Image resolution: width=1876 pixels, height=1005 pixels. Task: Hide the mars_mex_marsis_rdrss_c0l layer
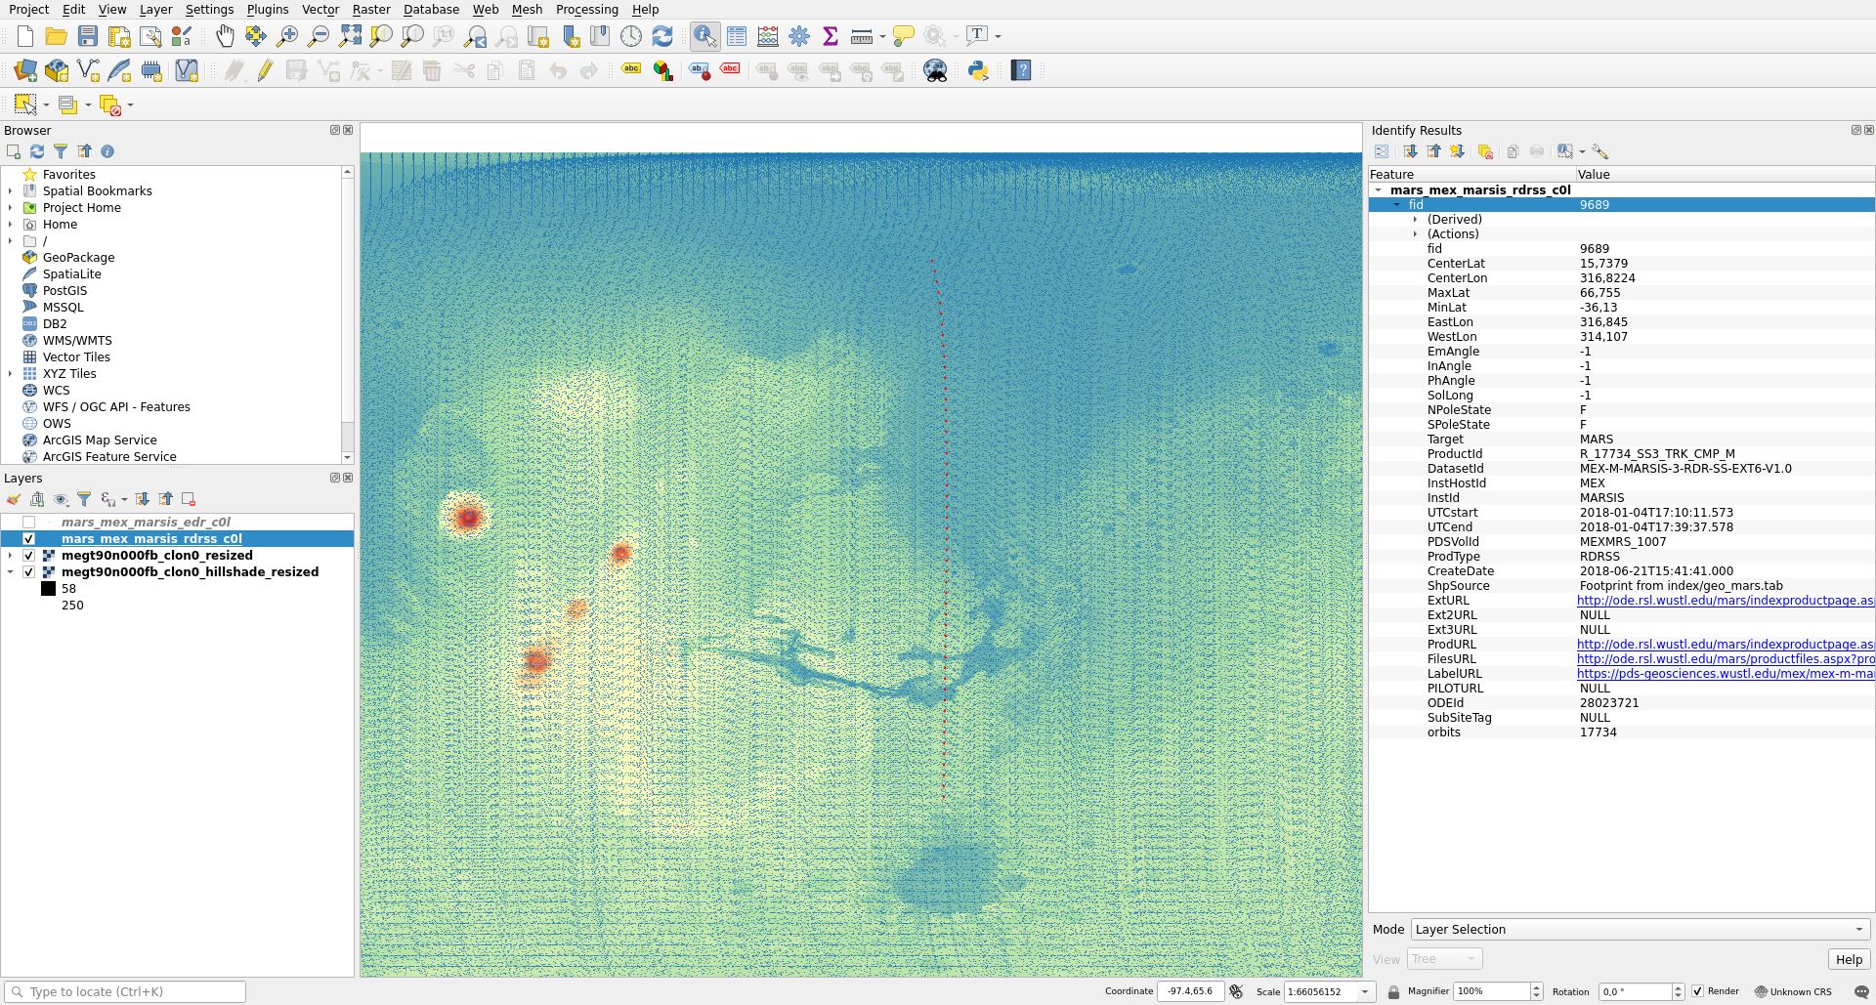click(28, 539)
